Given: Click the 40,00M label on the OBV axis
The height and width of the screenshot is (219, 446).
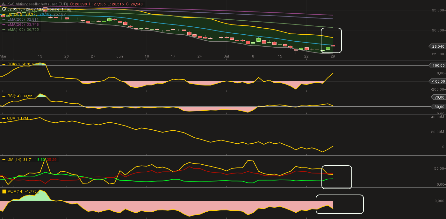Looking at the screenshot, I should pos(437,117).
